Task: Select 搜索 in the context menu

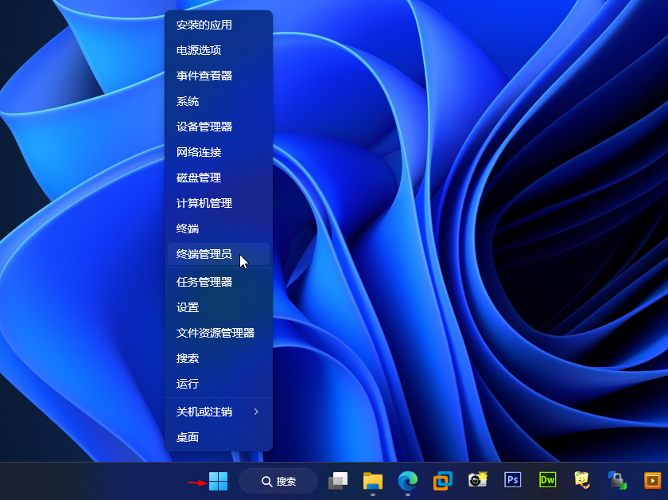Action: pyautogui.click(x=219, y=358)
